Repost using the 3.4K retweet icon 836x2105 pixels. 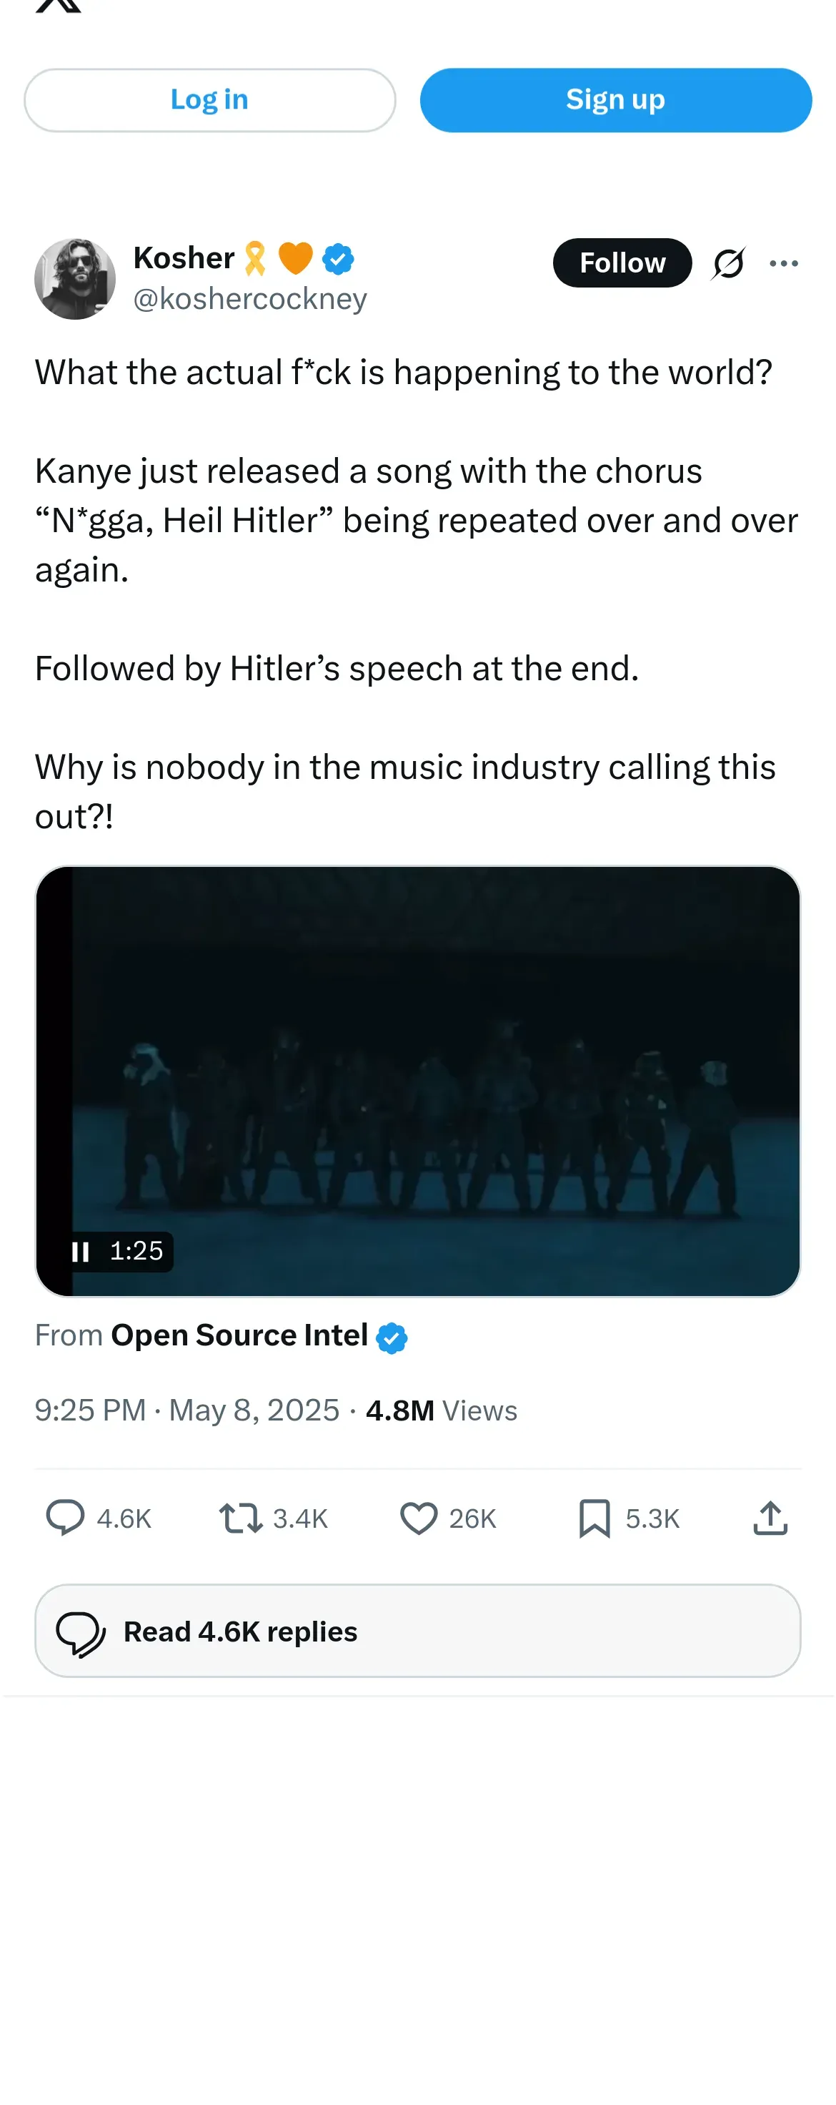pos(241,1518)
